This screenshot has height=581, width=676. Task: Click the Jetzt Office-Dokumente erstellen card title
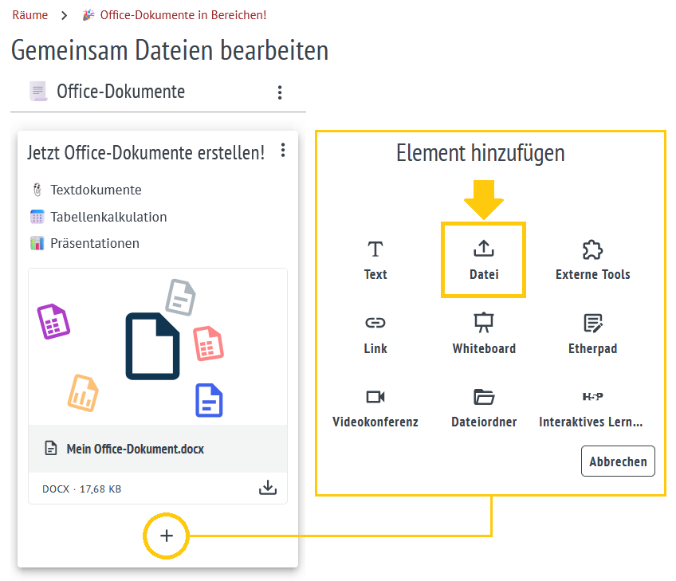click(146, 152)
